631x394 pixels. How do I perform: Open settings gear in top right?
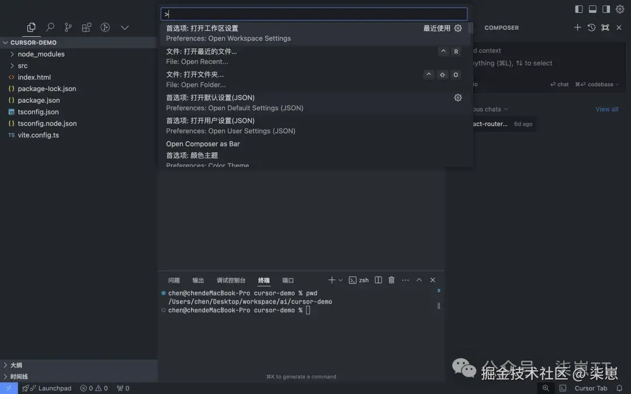click(x=620, y=9)
